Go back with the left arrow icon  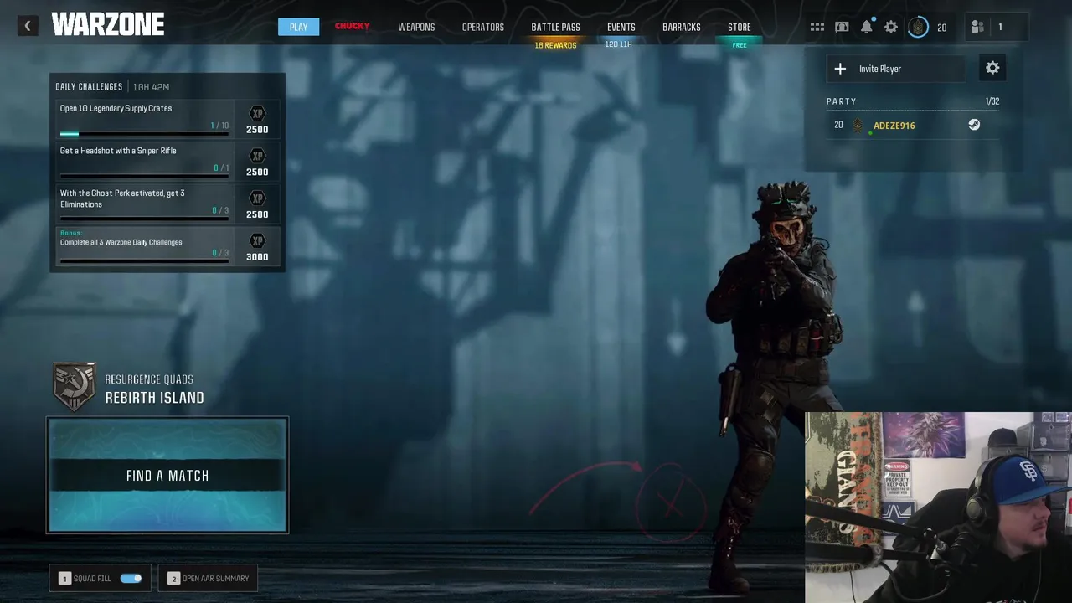(27, 26)
